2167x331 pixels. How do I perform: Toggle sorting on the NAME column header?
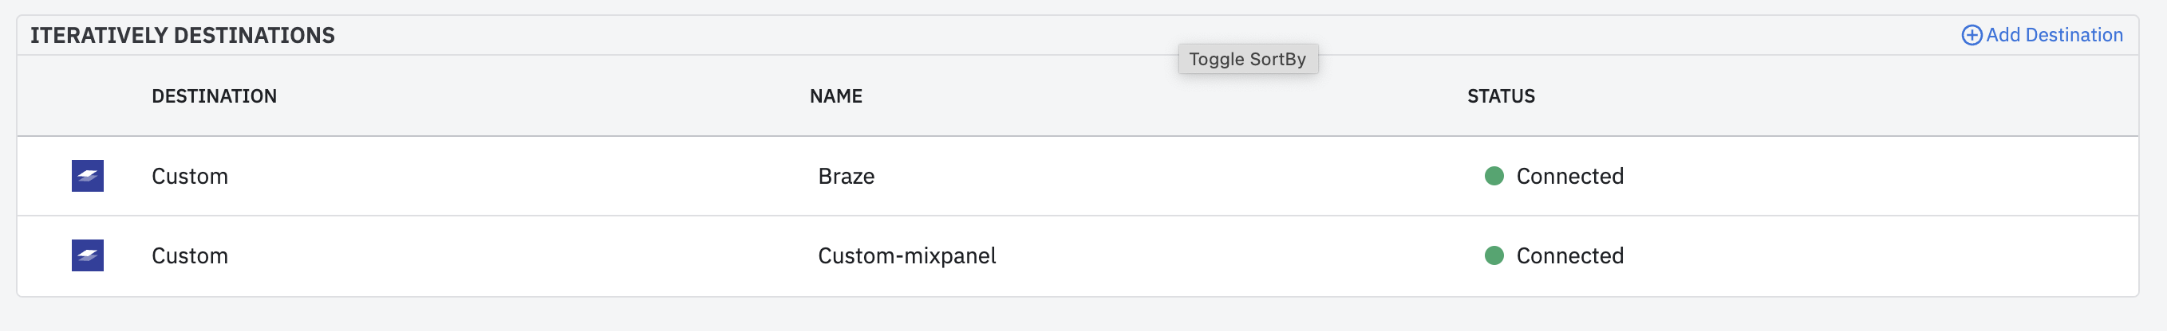[x=835, y=96]
